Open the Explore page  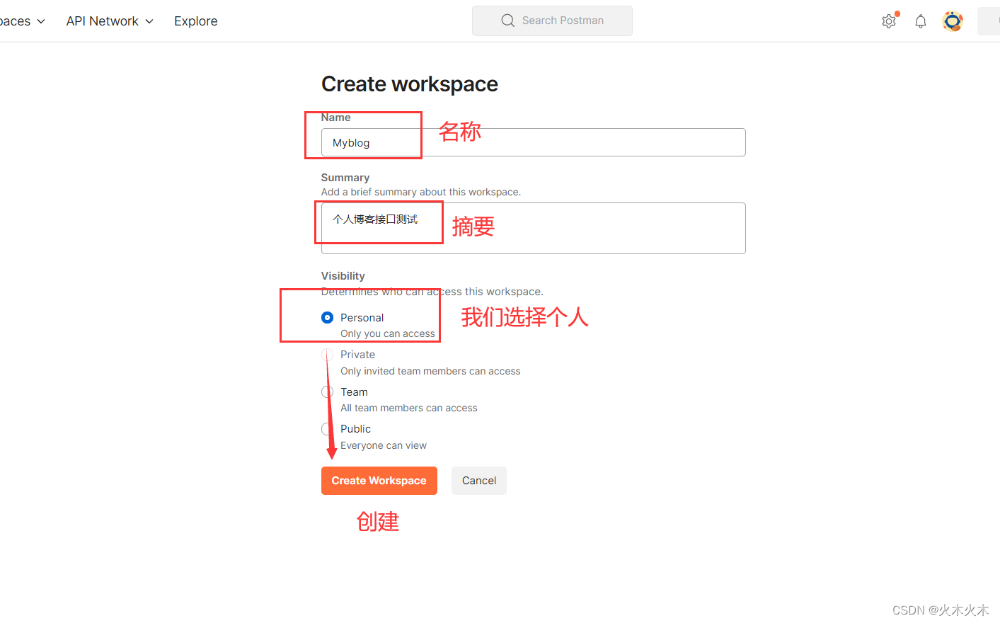tap(195, 21)
